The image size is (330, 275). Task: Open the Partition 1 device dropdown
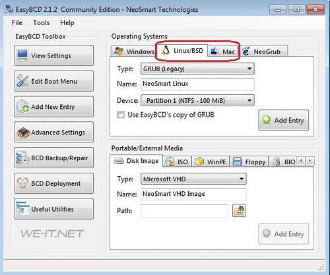tap(197, 100)
